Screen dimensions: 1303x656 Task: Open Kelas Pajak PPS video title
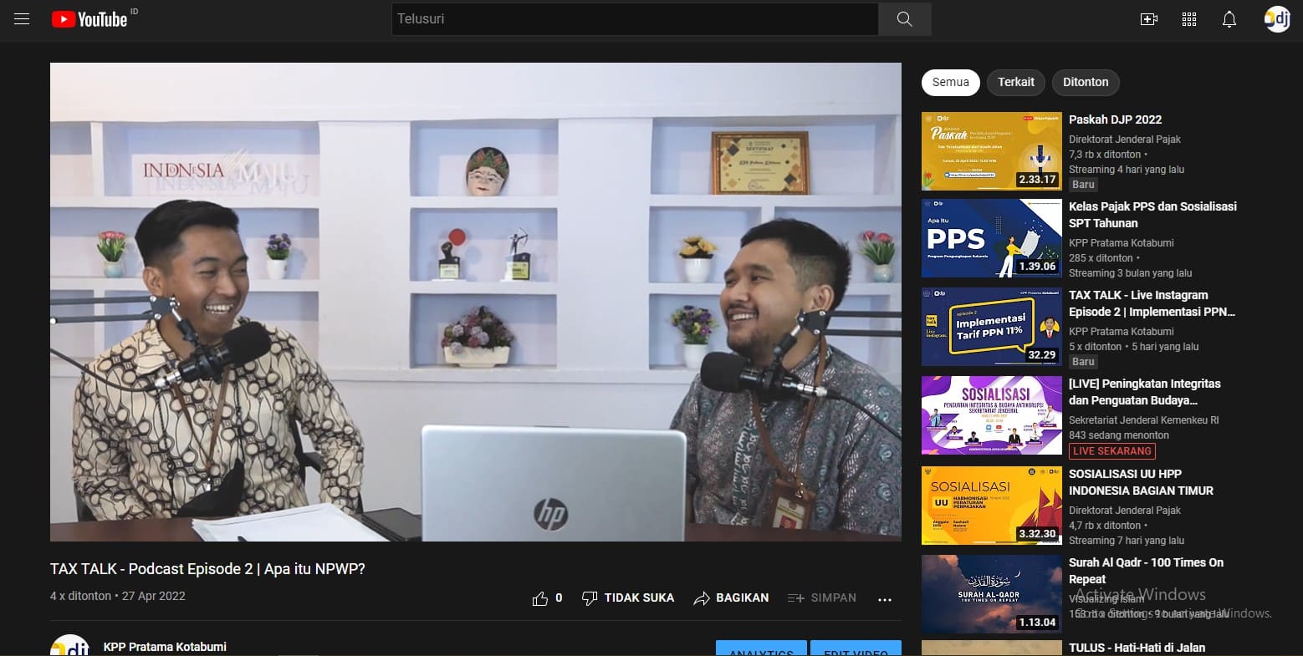(x=1152, y=215)
